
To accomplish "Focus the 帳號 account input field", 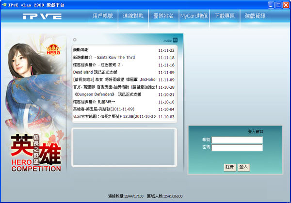I will [x=237, y=140].
